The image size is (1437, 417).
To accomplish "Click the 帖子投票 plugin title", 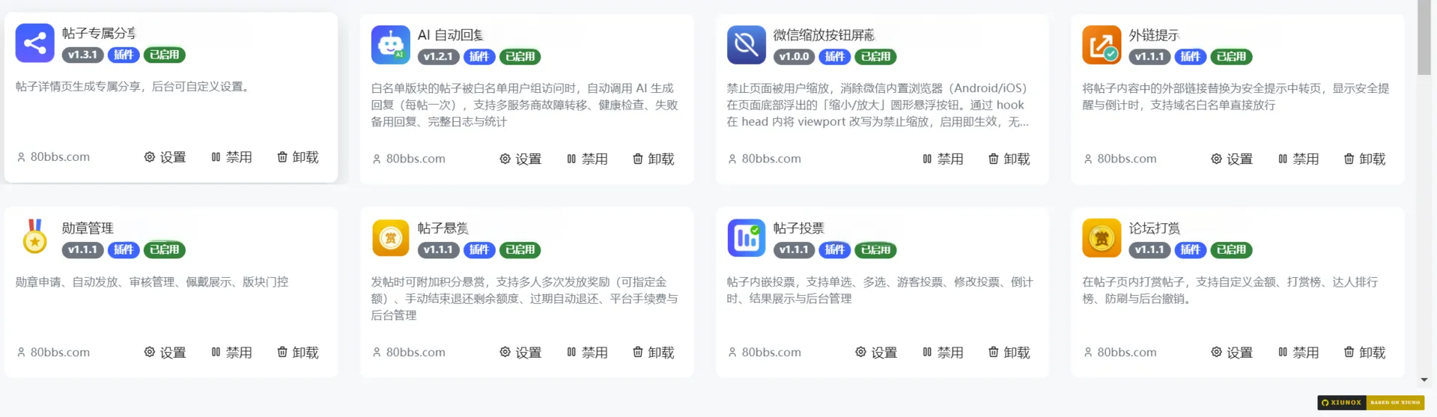I will pyautogui.click(x=799, y=228).
